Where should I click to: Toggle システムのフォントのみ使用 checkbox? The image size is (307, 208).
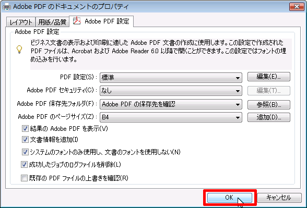pos(25,152)
